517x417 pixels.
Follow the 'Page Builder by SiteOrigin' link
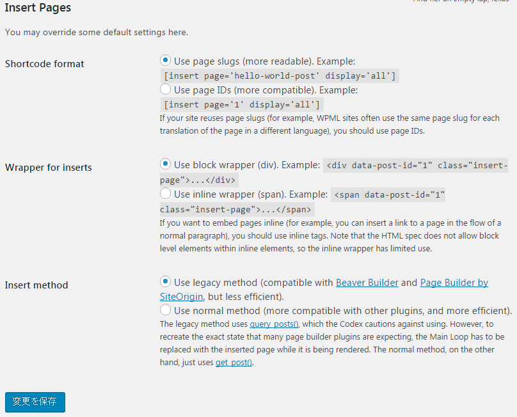point(454,283)
